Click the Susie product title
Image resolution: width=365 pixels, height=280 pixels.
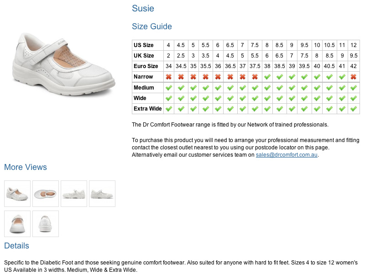tap(143, 8)
